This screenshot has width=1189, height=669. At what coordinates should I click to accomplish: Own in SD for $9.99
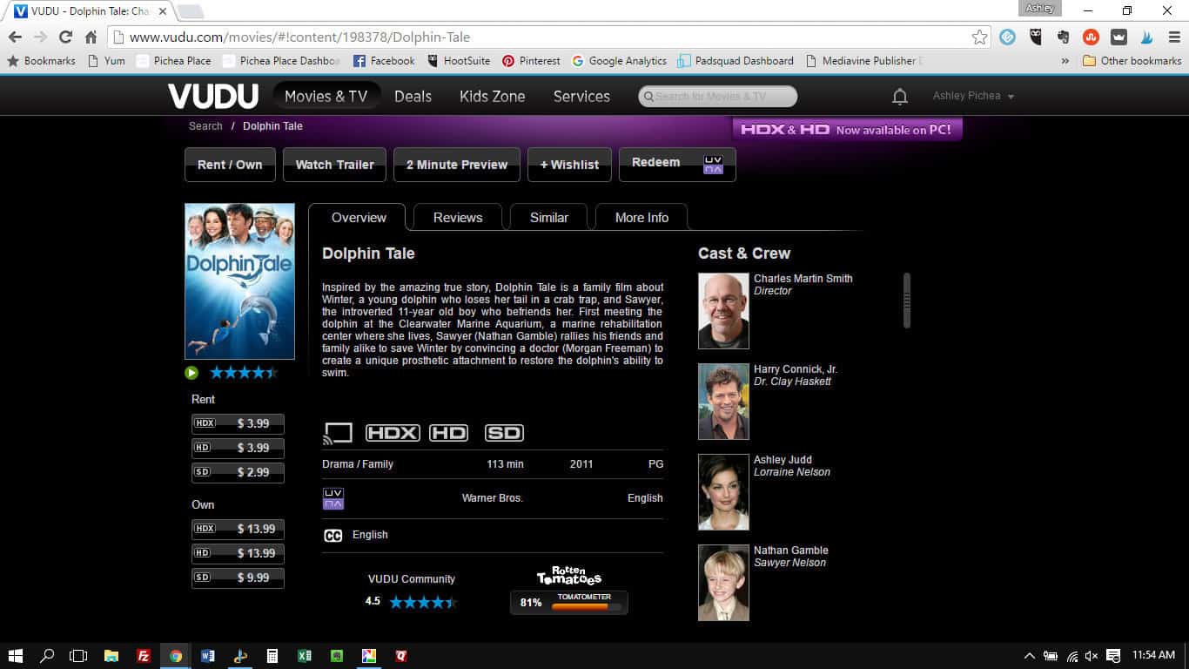[238, 578]
